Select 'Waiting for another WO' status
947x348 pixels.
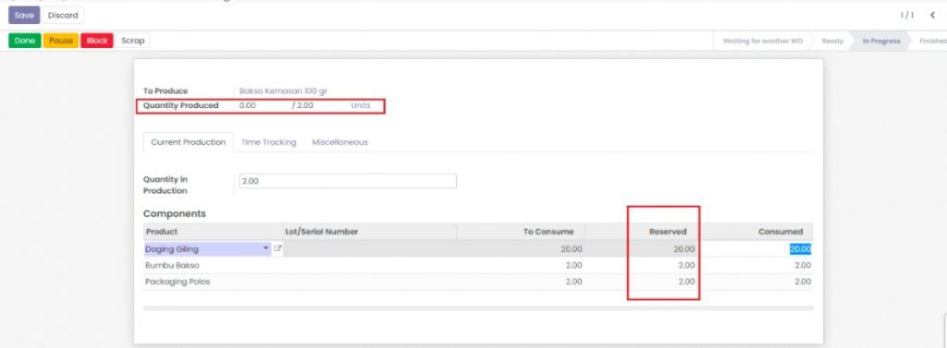point(763,41)
